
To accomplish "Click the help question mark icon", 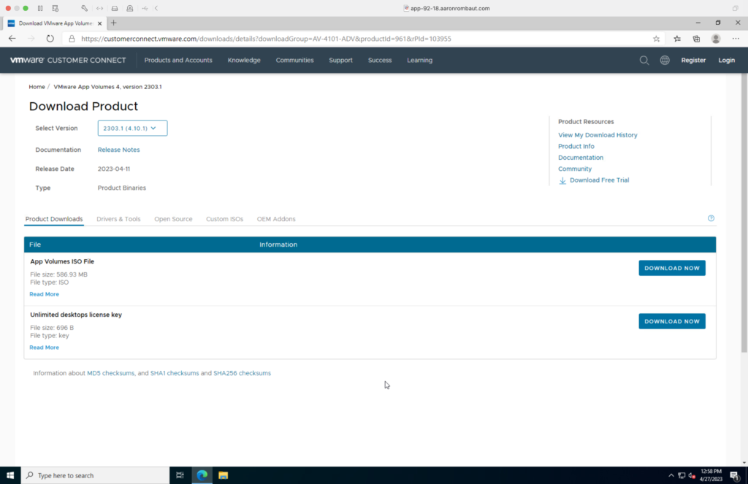I will [x=711, y=218].
